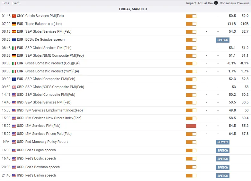Click the Consensus column header
The width and height of the screenshot is (251, 181).
pyautogui.click(x=228, y=3)
